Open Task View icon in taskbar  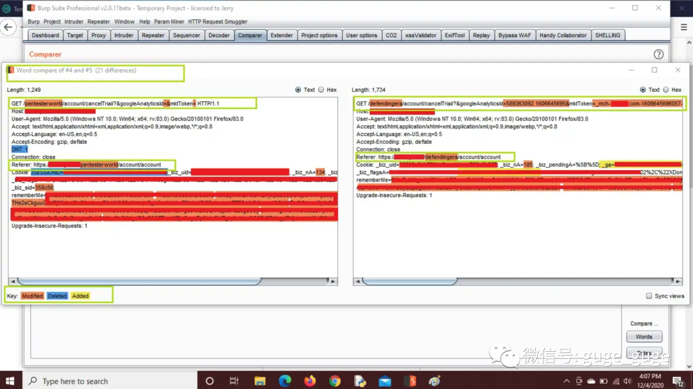pyautogui.click(x=234, y=381)
